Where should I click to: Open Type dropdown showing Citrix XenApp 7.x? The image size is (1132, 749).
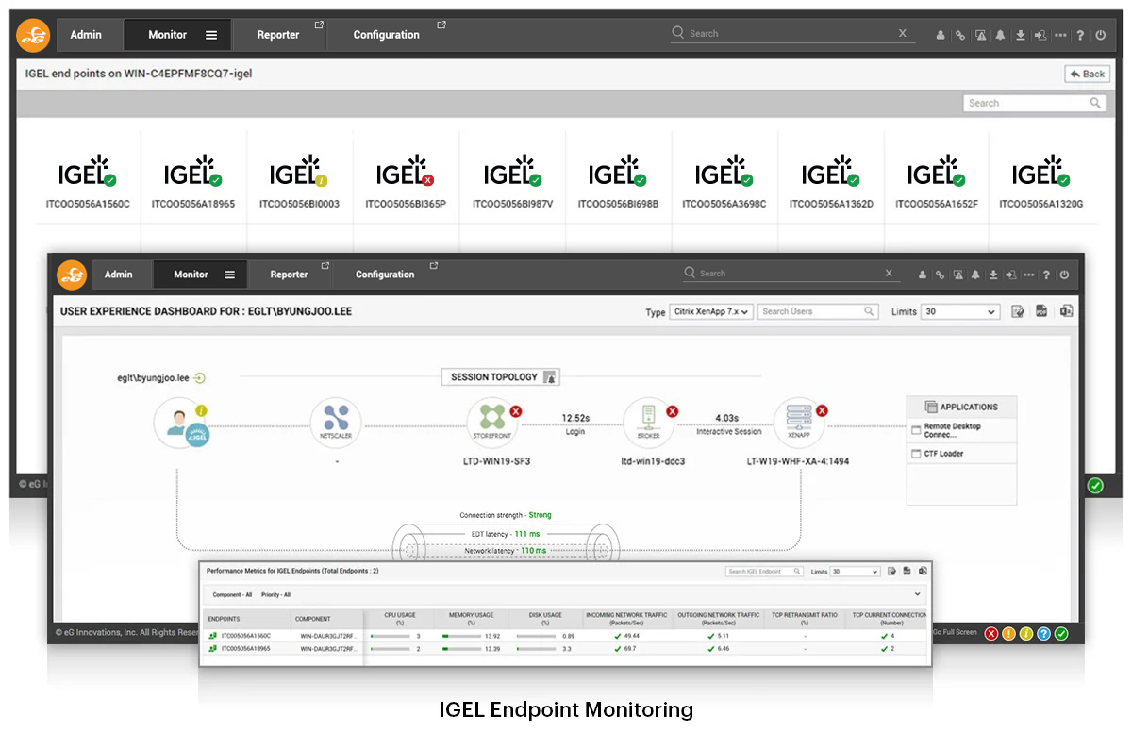point(711,311)
